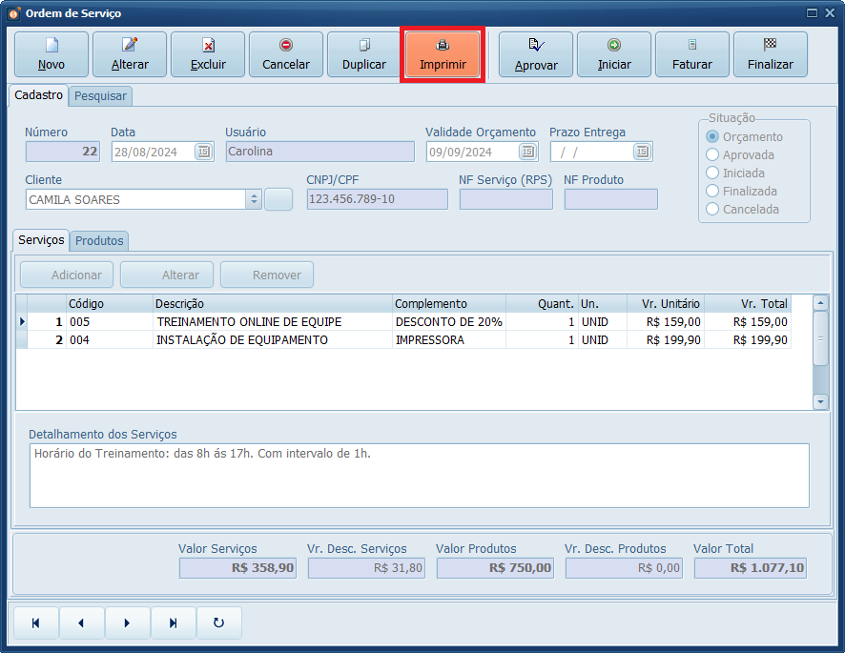Open the Produtos tab
This screenshot has height=653, width=845.
pyautogui.click(x=100, y=241)
